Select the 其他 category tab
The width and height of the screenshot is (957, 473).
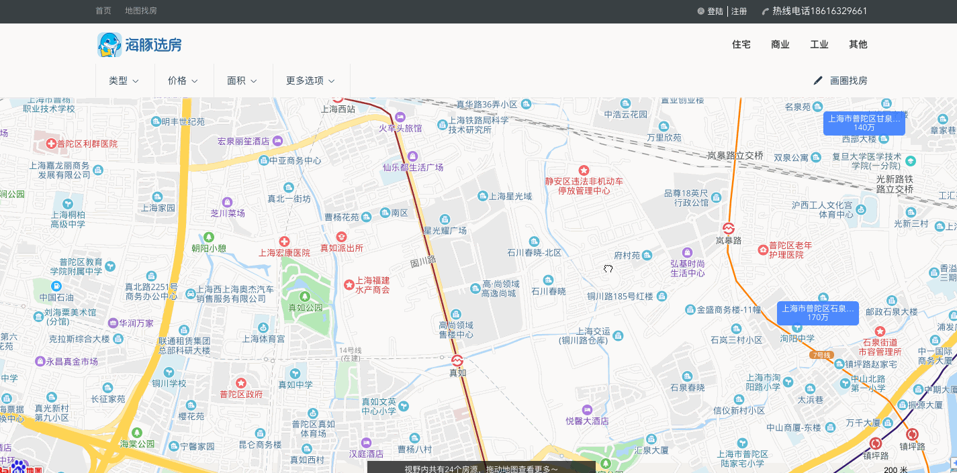(858, 44)
